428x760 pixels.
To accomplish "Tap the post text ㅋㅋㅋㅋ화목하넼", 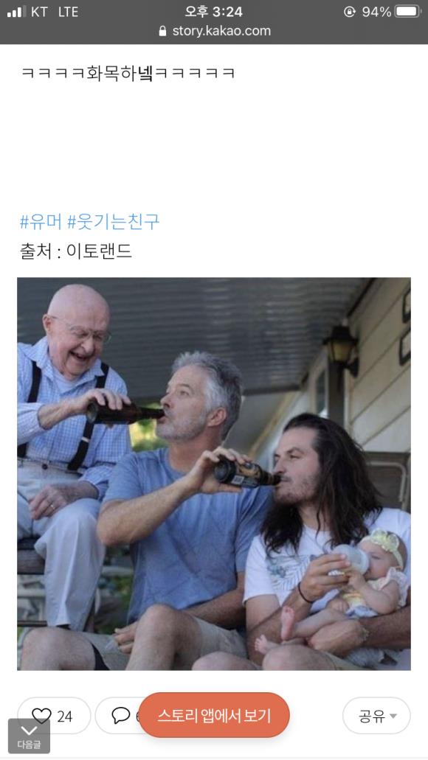I will coord(128,73).
